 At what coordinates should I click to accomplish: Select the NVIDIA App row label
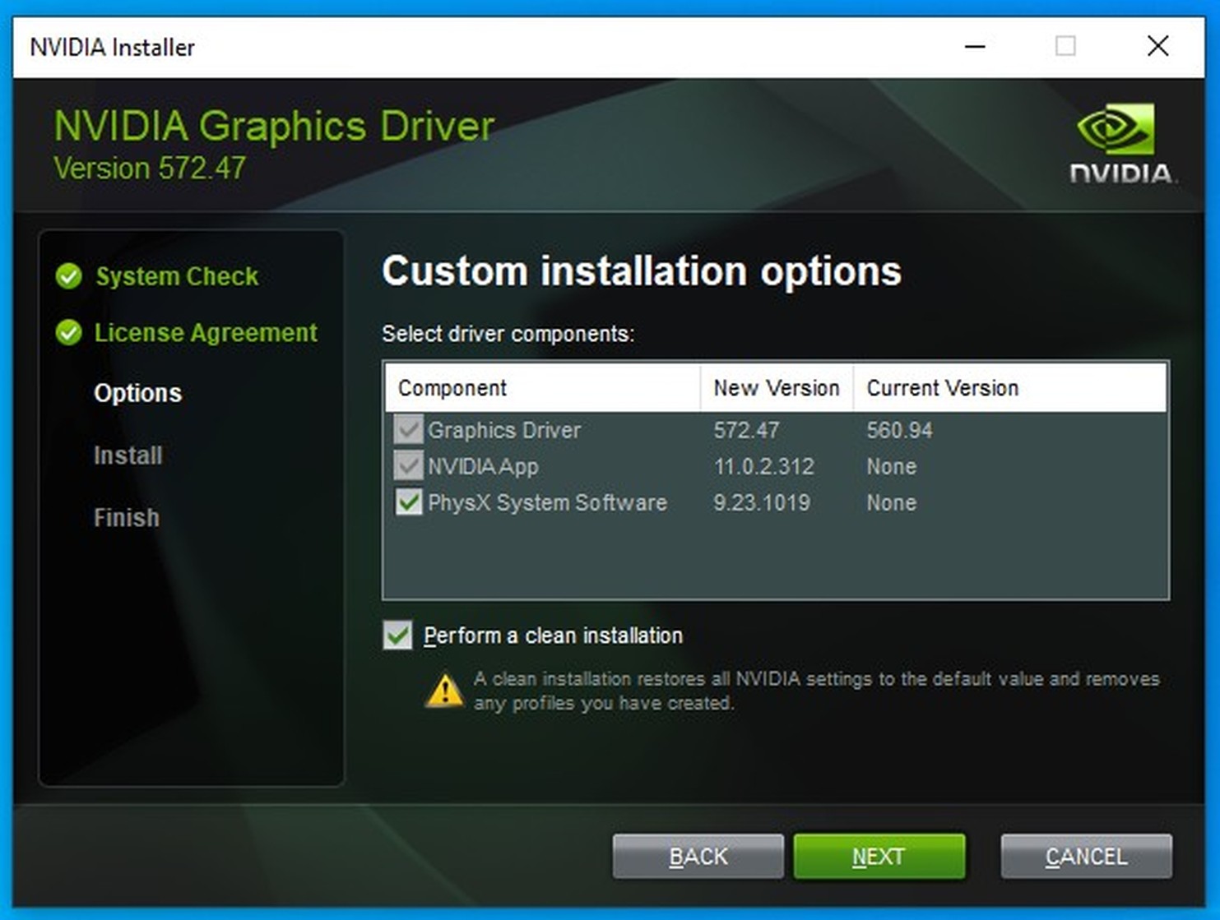tap(483, 466)
